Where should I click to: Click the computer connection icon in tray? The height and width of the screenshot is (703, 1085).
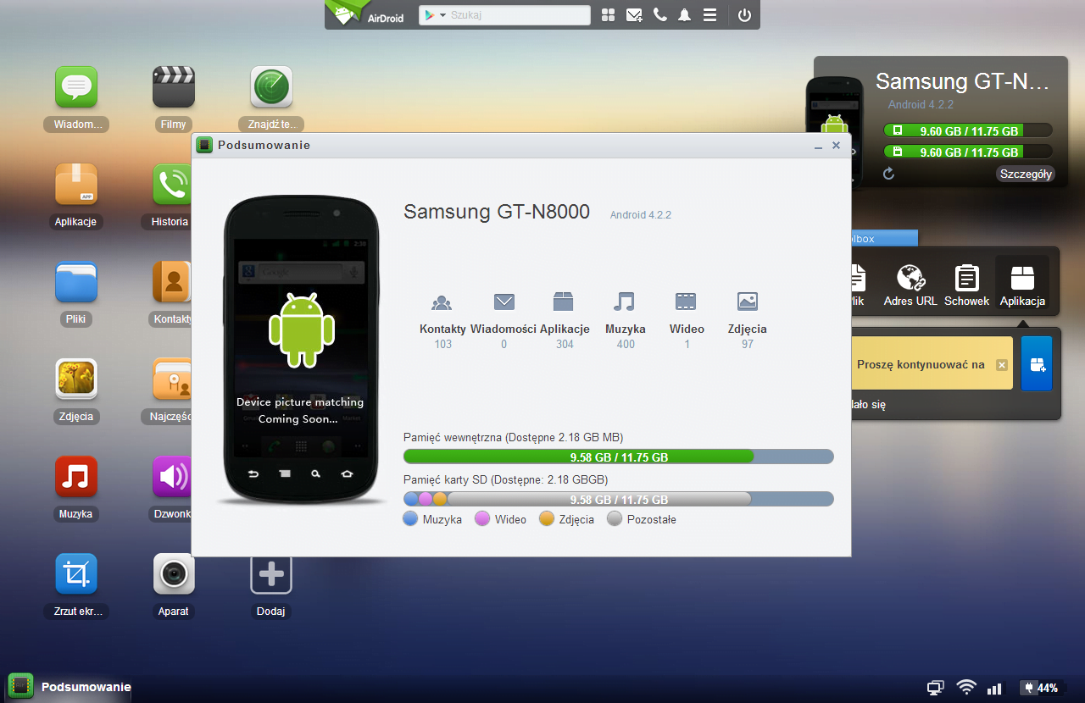[936, 688]
